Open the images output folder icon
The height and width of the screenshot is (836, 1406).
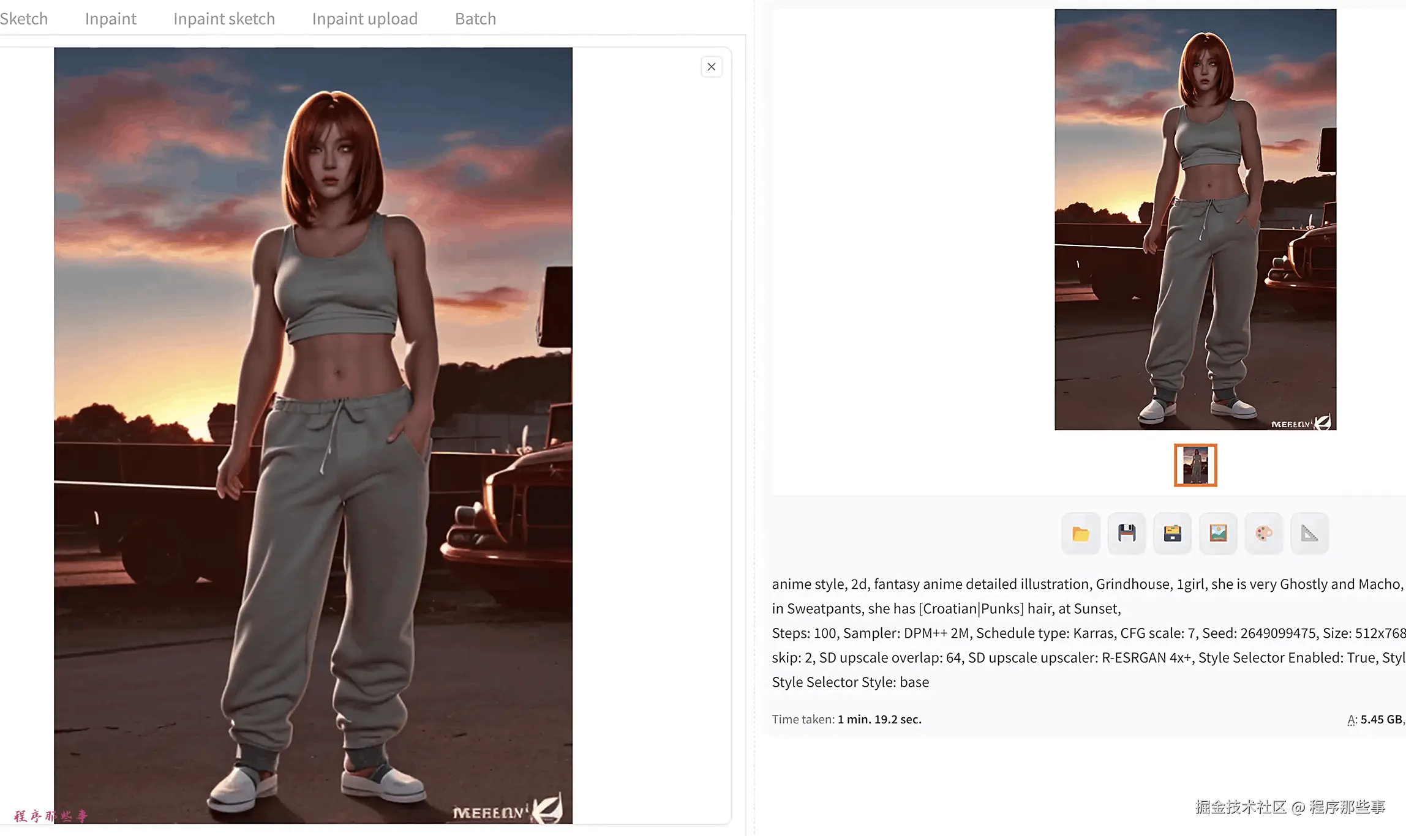(x=1081, y=534)
